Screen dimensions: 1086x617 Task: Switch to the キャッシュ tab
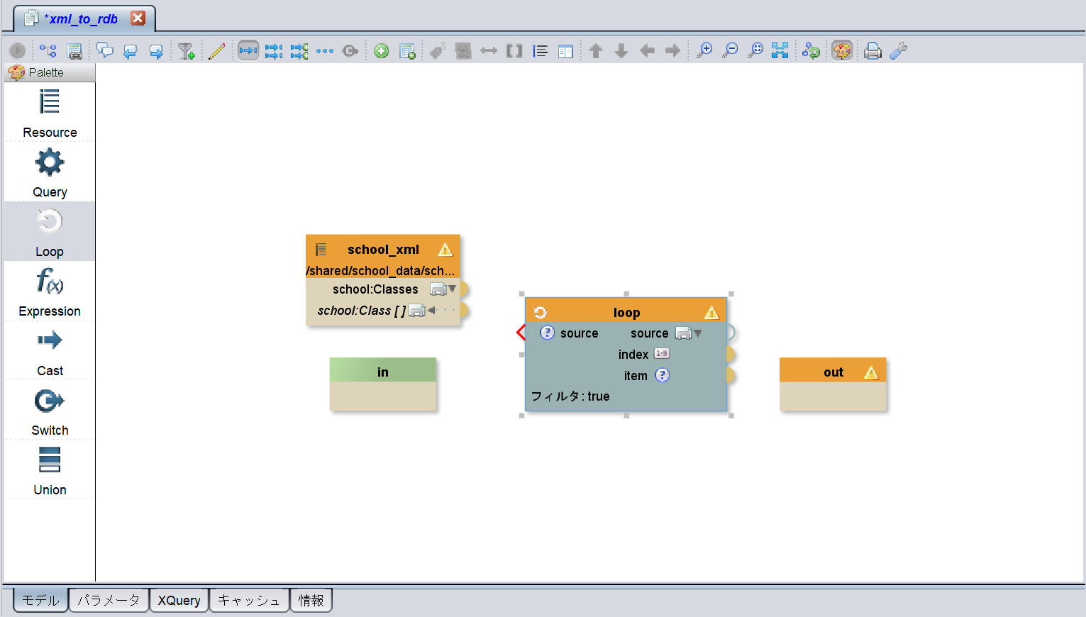click(x=249, y=600)
